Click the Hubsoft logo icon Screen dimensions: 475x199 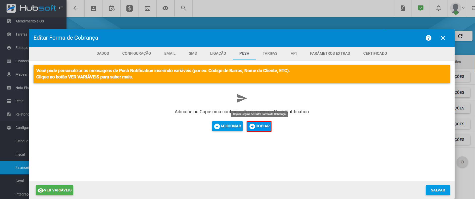[11, 8]
